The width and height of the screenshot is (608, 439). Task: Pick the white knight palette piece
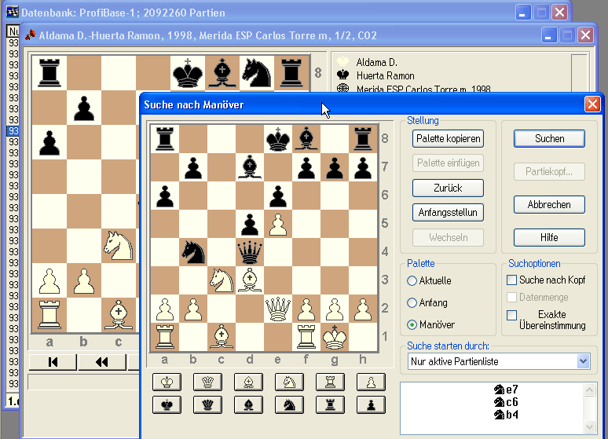(x=289, y=382)
